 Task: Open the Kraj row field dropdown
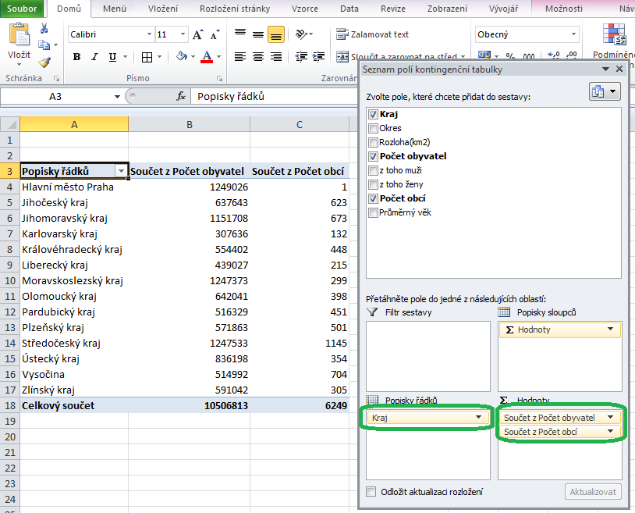[x=478, y=418]
